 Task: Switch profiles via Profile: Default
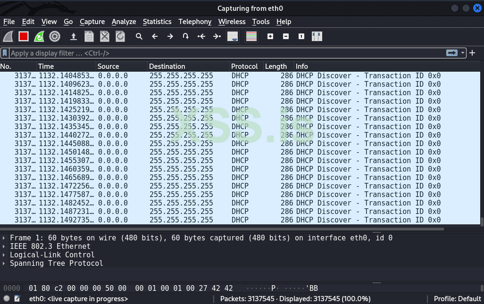point(457,298)
